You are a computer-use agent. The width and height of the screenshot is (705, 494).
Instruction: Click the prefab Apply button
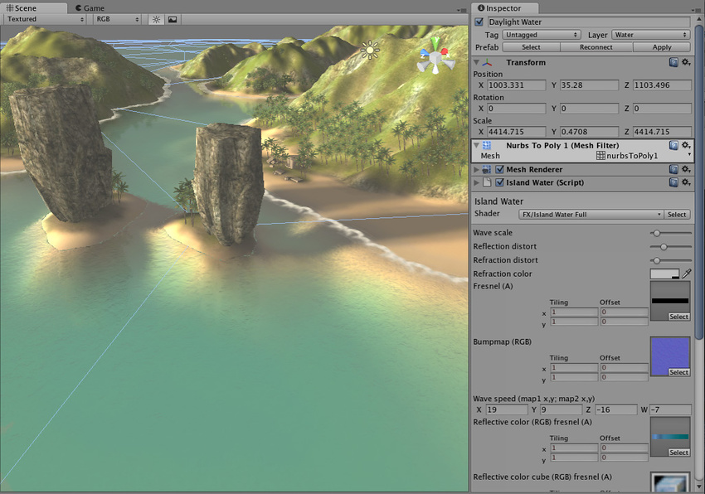coord(661,47)
